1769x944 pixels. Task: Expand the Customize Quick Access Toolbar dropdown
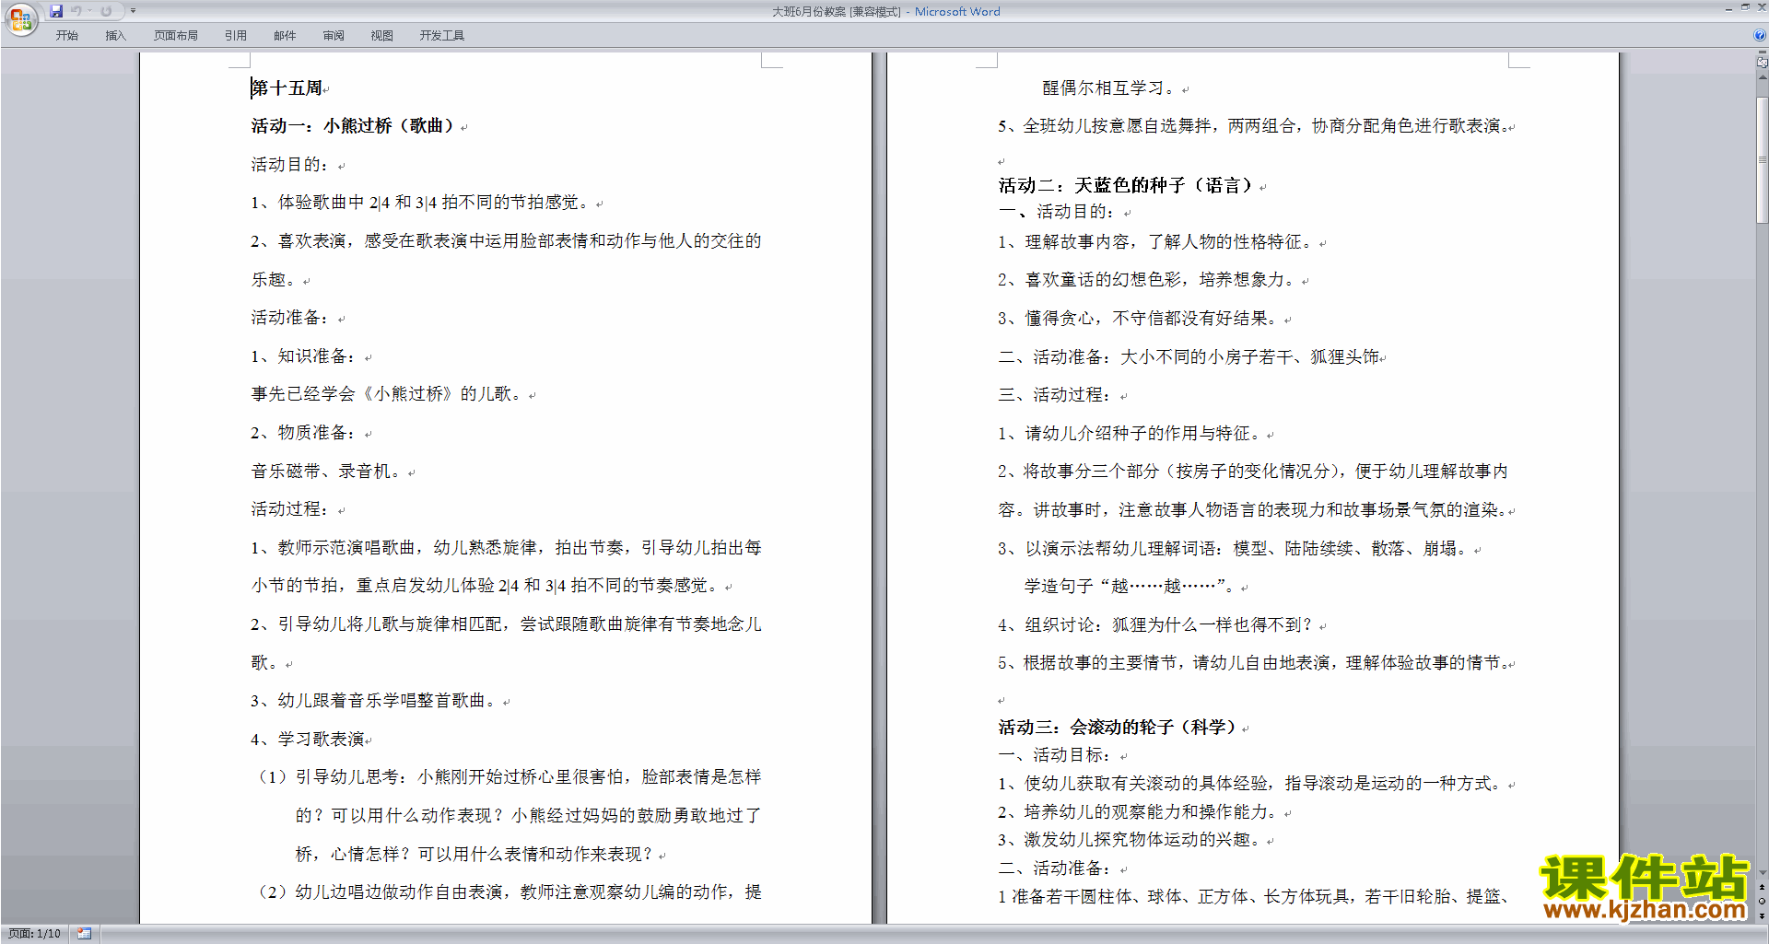point(133,11)
